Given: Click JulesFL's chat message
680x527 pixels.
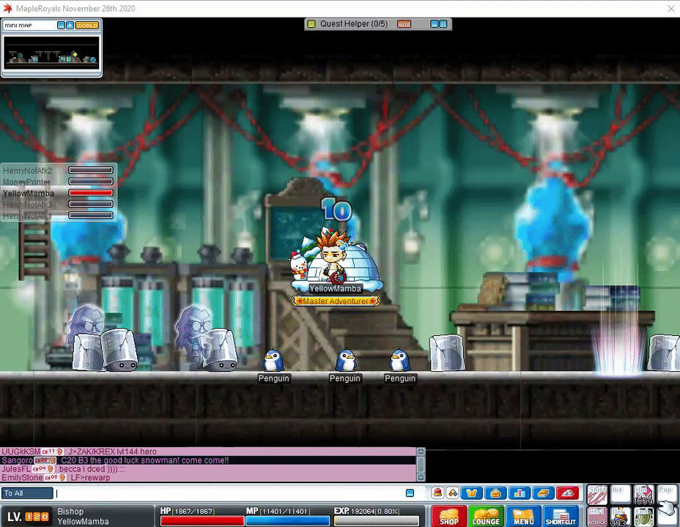Looking at the screenshot, I should [208, 469].
